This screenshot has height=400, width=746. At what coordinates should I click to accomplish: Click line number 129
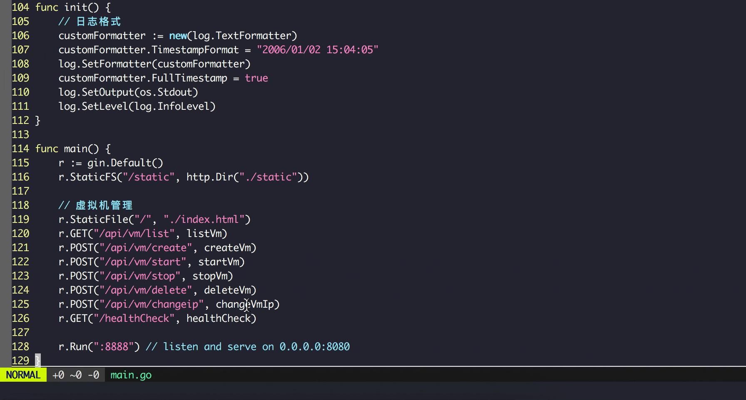(x=20, y=360)
